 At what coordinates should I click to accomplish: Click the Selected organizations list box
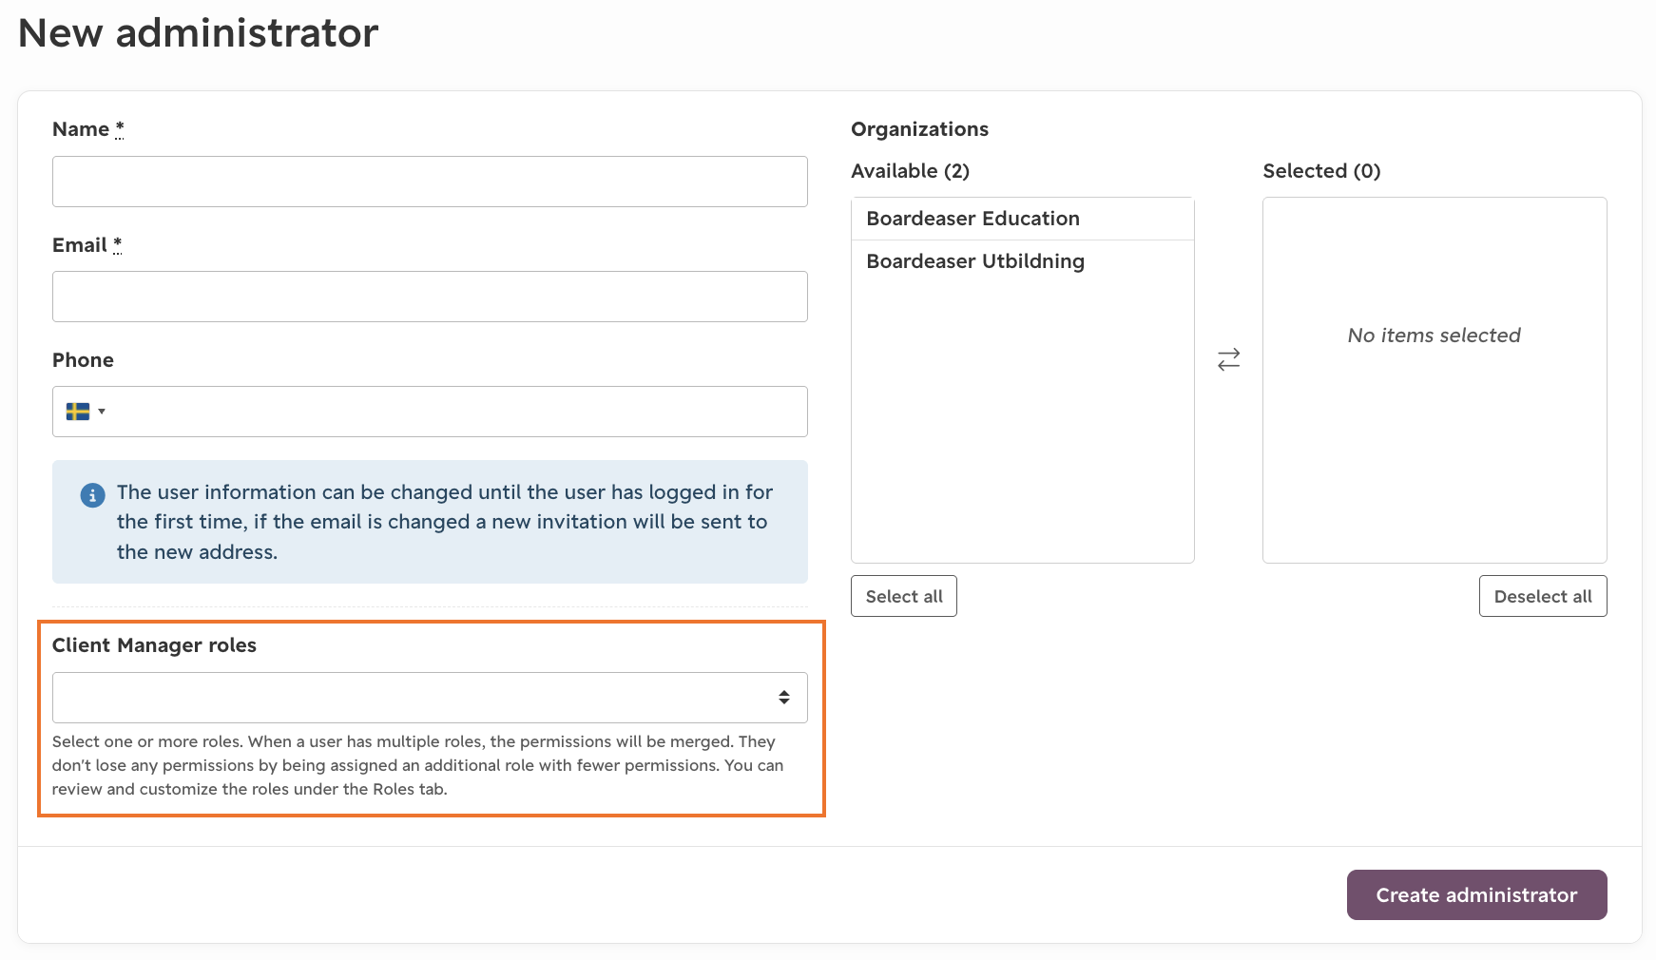(x=1435, y=380)
